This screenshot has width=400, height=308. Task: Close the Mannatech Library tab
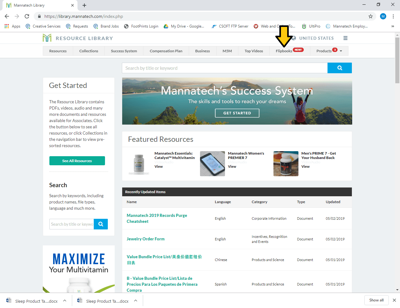(72, 5)
